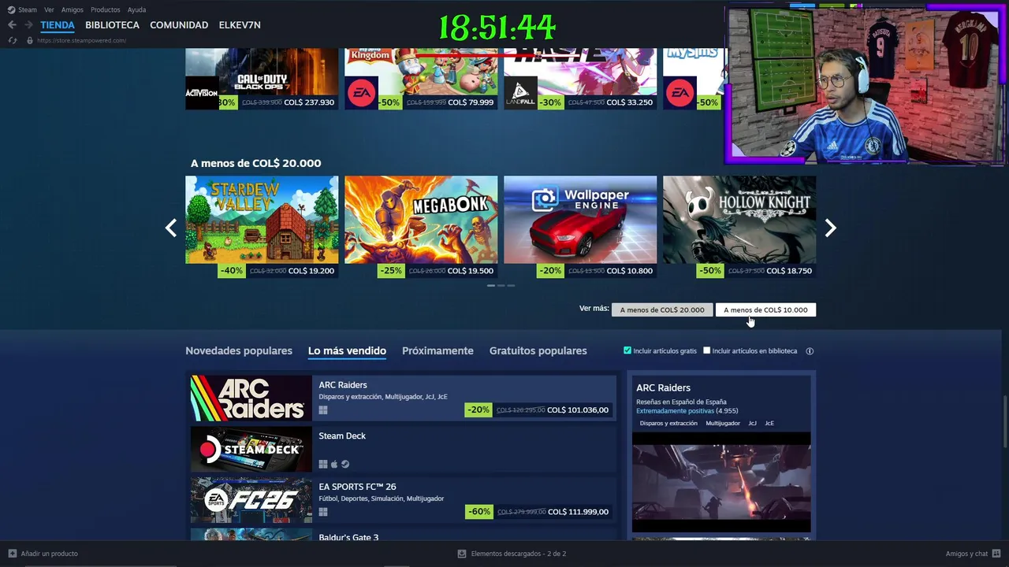Click Windows platform icon in ARC Raiders row
Image resolution: width=1009 pixels, height=567 pixels.
pos(323,410)
